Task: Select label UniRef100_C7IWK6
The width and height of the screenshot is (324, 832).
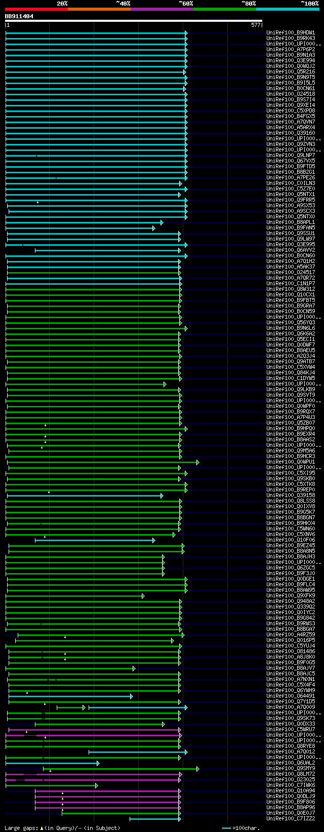Action: point(291,785)
